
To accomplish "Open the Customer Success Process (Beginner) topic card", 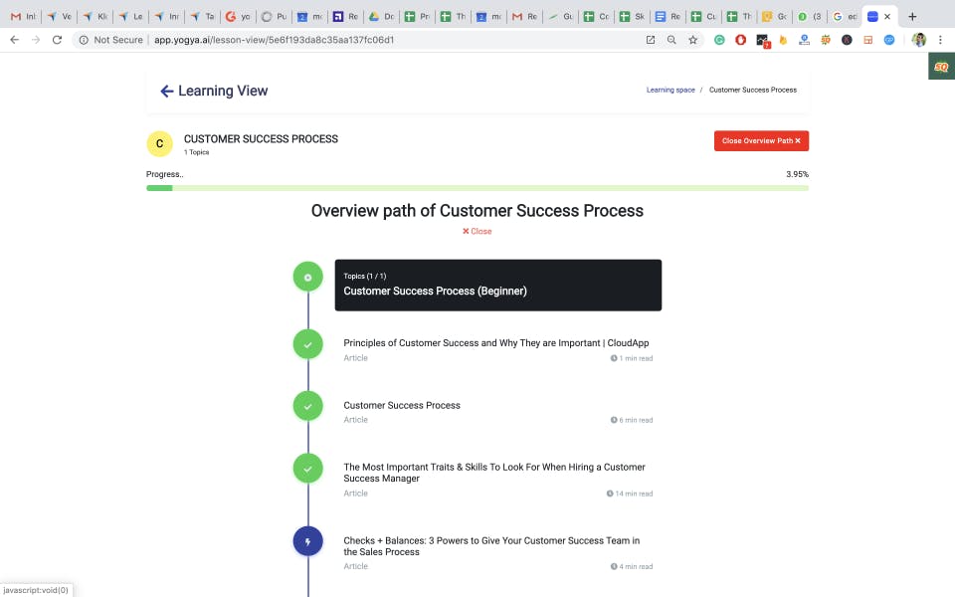I will click(498, 286).
